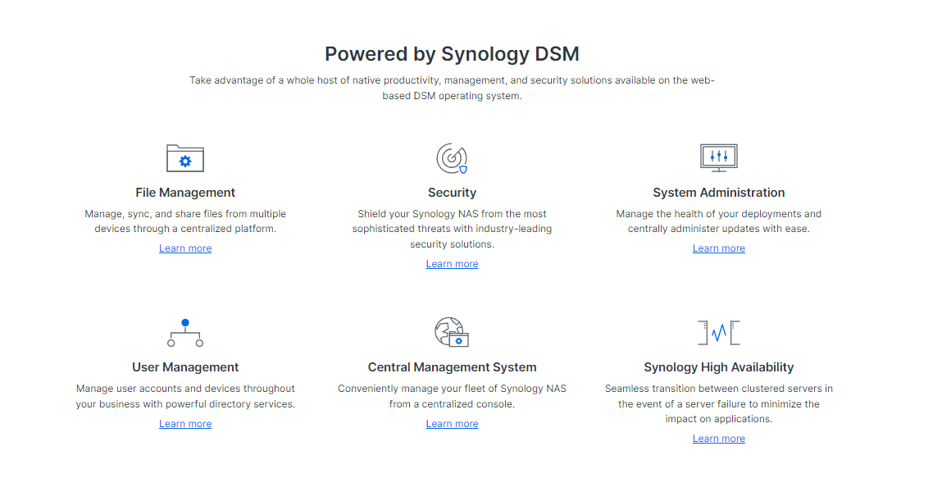
Task: Follow Learn more under Central Management System
Action: [452, 424]
